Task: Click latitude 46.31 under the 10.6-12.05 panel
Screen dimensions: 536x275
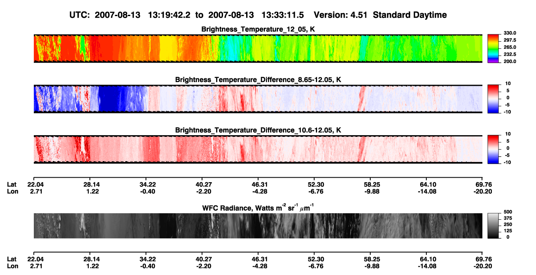Action: coord(258,185)
